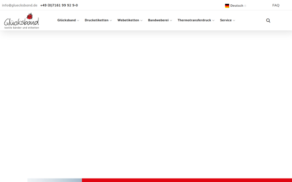Expand the Thermotransferdruck menu chevron
The image size is (292, 182).
click(213, 20)
